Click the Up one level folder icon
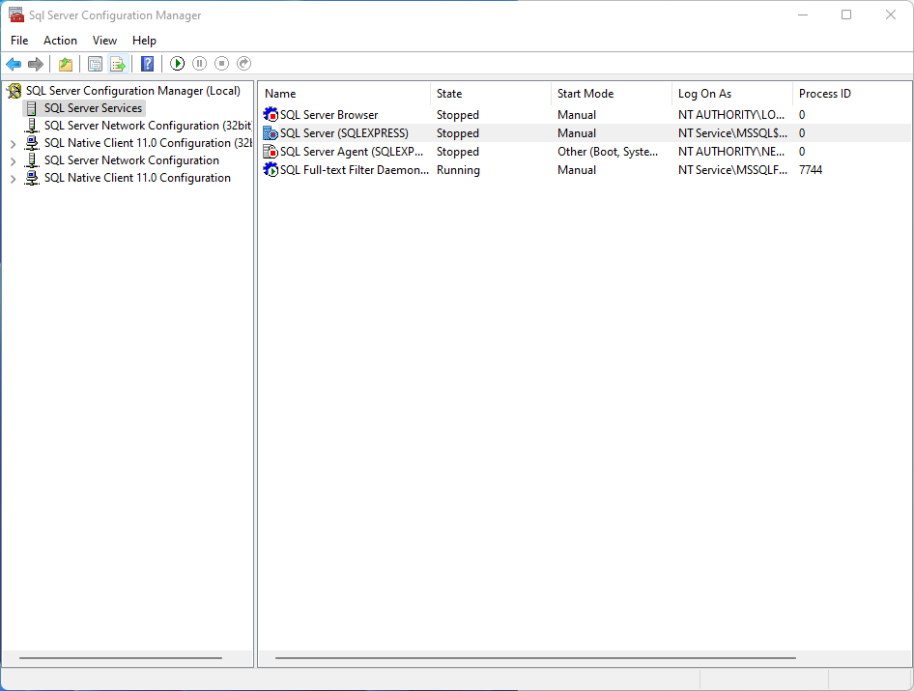Image resolution: width=914 pixels, height=691 pixels. 66,64
